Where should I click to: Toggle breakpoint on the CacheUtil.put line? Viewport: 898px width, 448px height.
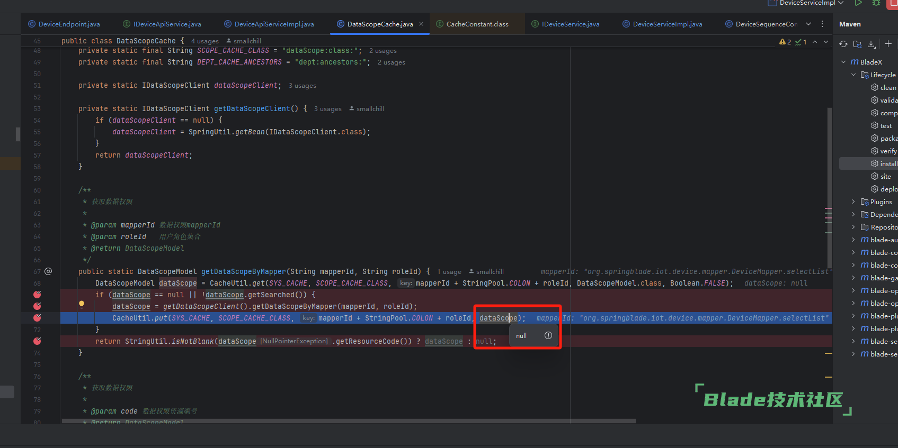click(37, 318)
